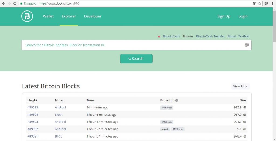Click the QR code scan icon
Image resolution: width=276 pixels, height=141 pixels.
(247, 45)
